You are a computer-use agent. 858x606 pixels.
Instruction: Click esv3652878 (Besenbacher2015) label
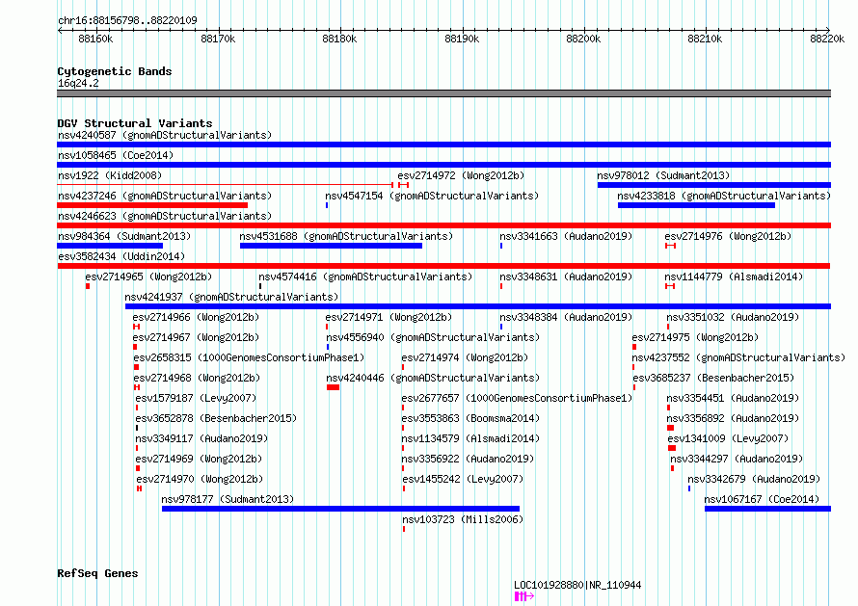[216, 418]
